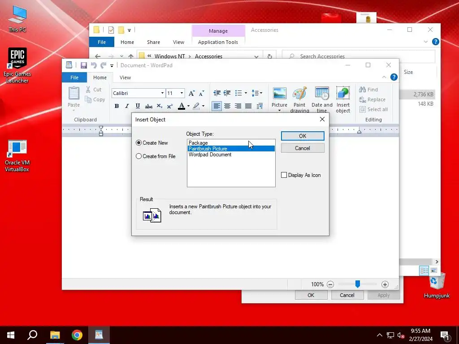Check the Display As Icon checkbox
Screen dimensions: 459x344
284,175
